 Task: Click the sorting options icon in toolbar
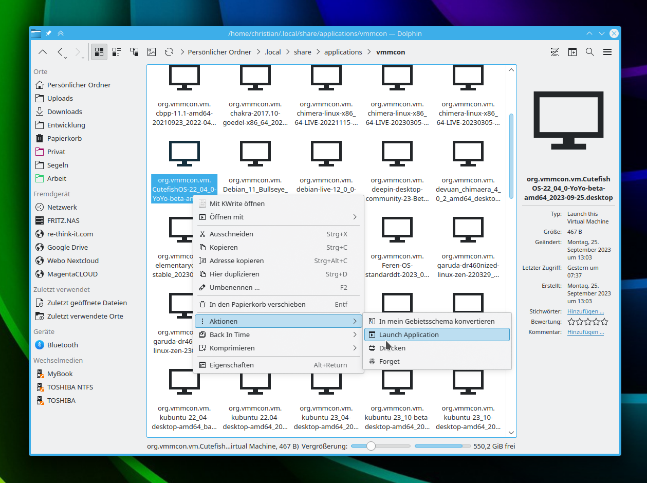pos(555,52)
